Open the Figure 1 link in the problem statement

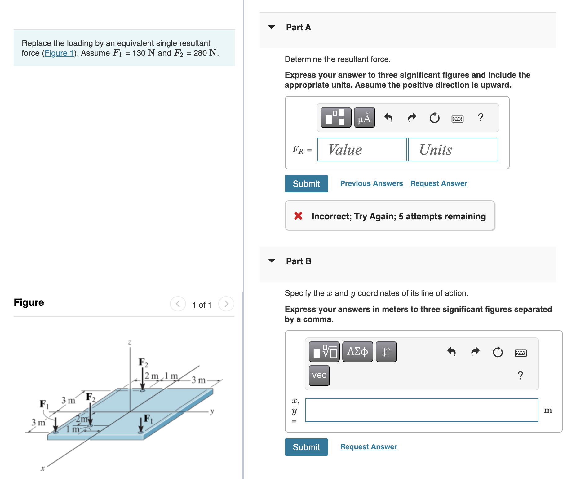[59, 53]
